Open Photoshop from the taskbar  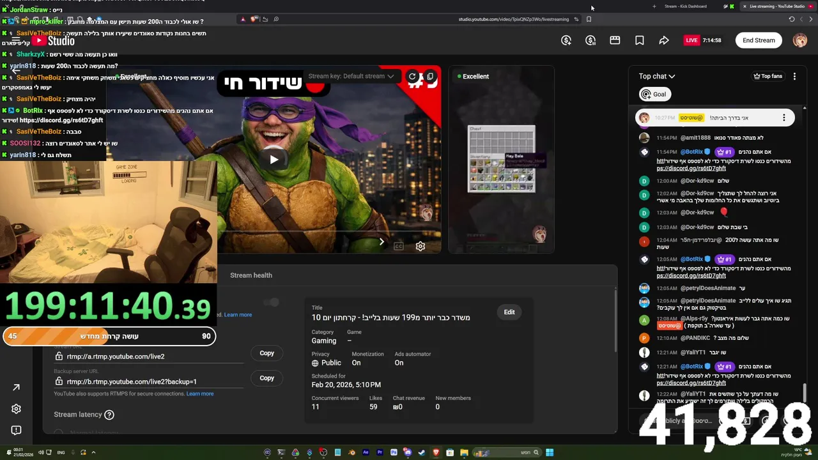click(394, 453)
